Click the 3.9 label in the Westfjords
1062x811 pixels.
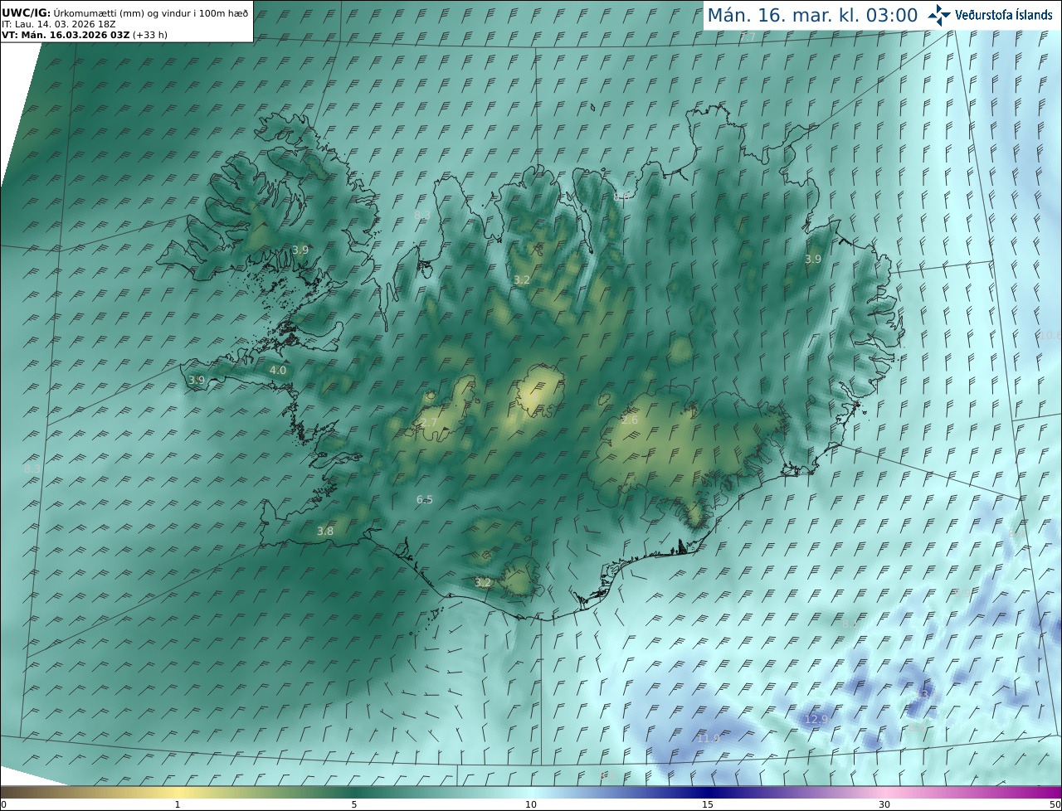[300, 250]
